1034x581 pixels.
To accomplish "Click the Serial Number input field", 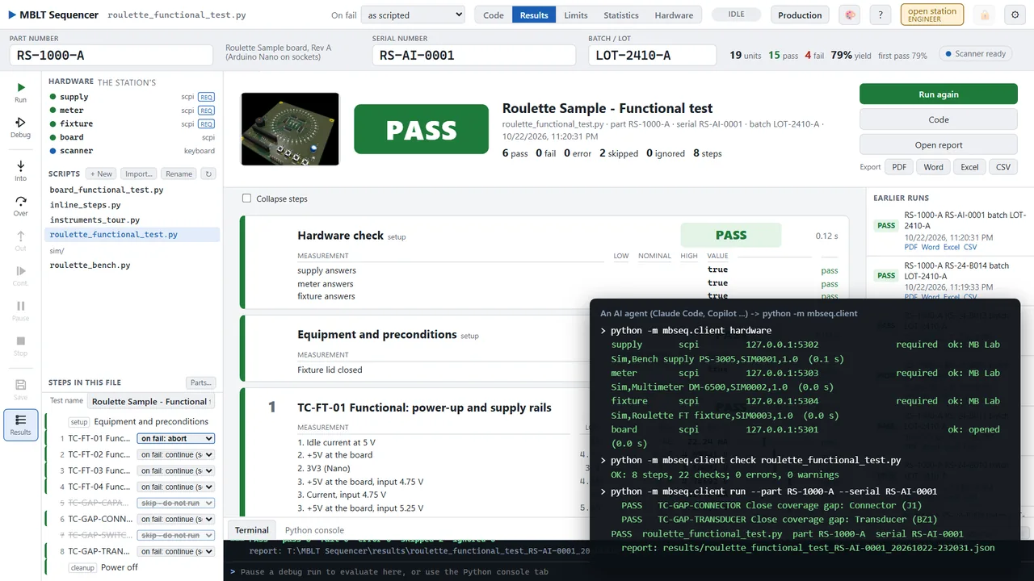I will (x=474, y=55).
